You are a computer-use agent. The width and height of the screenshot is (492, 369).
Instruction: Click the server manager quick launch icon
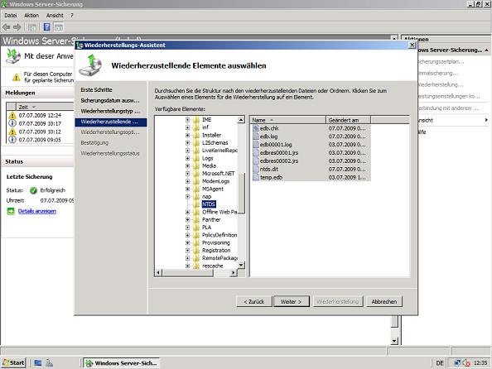click(49, 363)
